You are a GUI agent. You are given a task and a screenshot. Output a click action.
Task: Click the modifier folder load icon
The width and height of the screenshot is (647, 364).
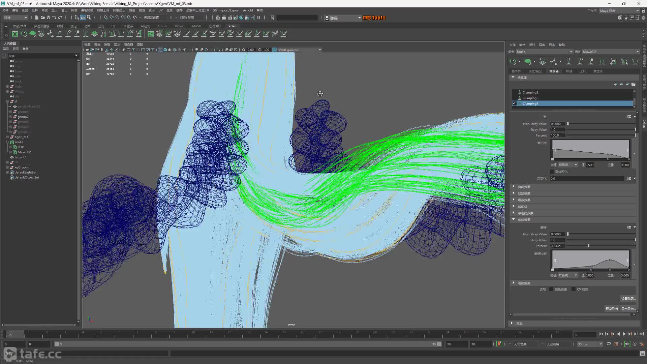pyautogui.click(x=634, y=84)
